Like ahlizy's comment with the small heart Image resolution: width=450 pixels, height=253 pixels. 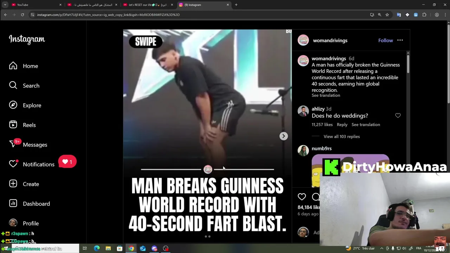398,116
